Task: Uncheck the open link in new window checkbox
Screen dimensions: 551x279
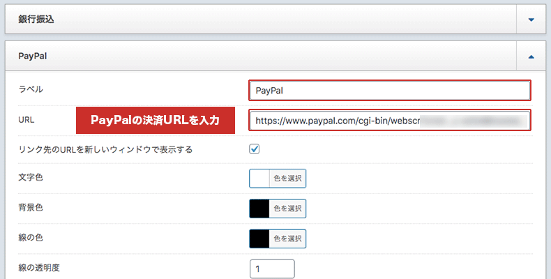Action: tap(255, 149)
